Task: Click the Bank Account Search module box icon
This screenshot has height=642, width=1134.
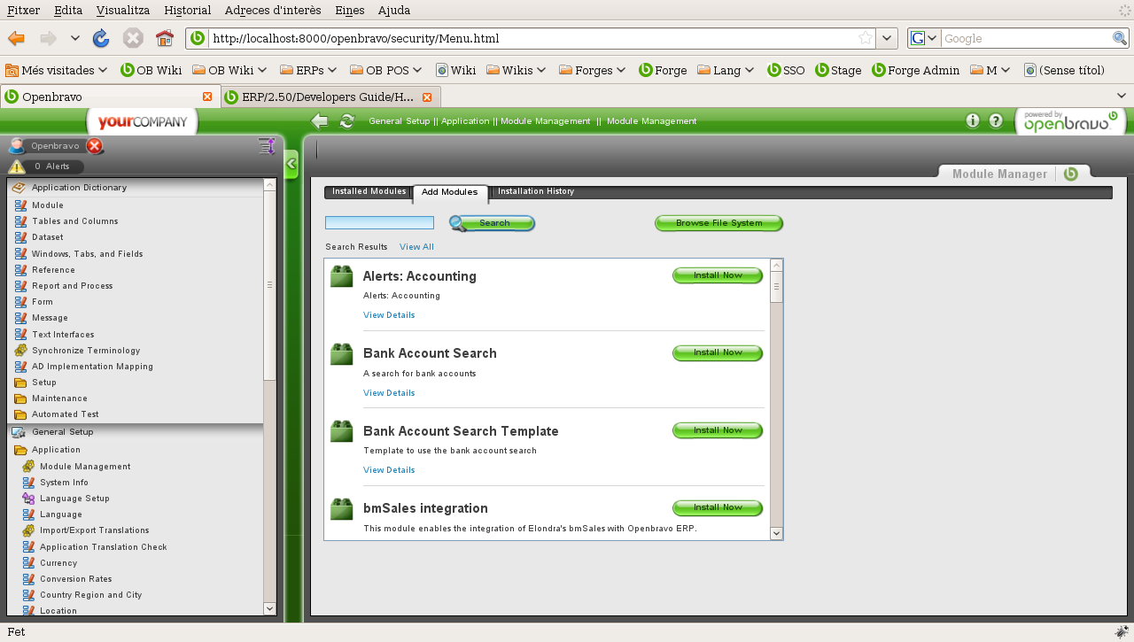Action: tap(342, 354)
